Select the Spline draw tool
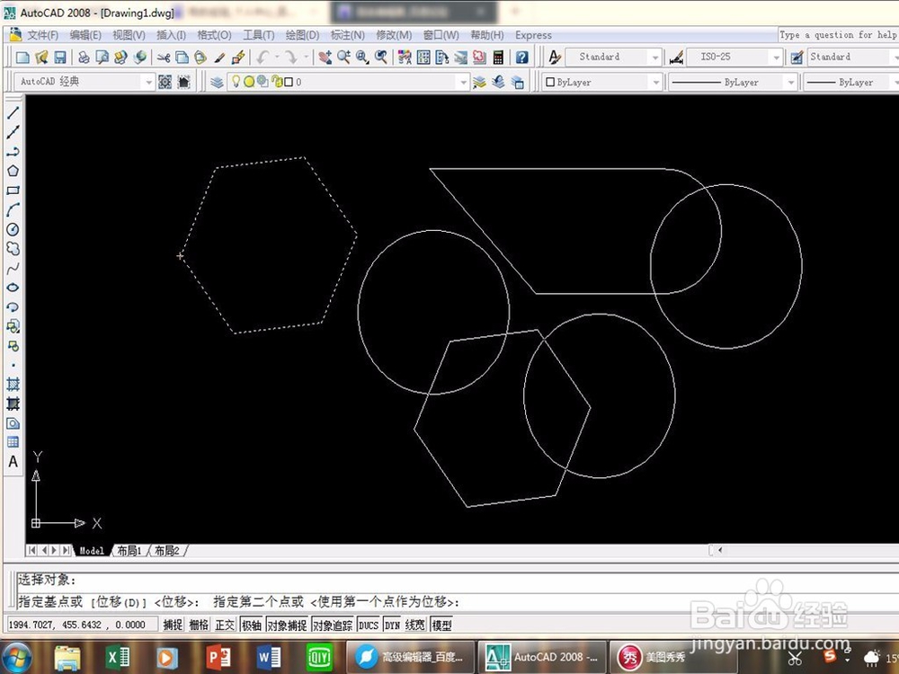899x674 pixels. click(x=13, y=268)
